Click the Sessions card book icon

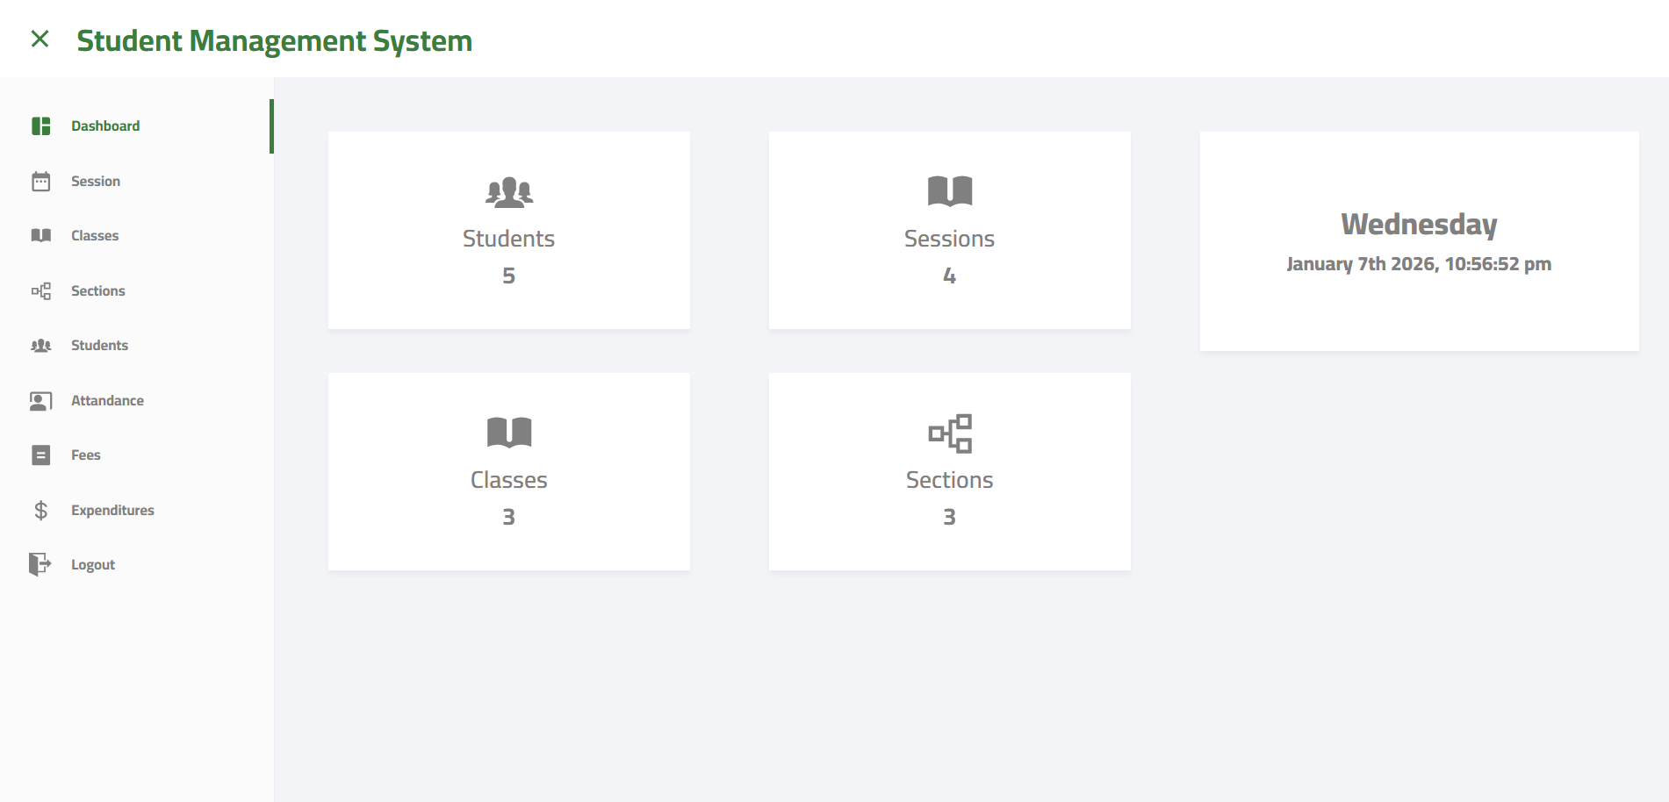(950, 191)
